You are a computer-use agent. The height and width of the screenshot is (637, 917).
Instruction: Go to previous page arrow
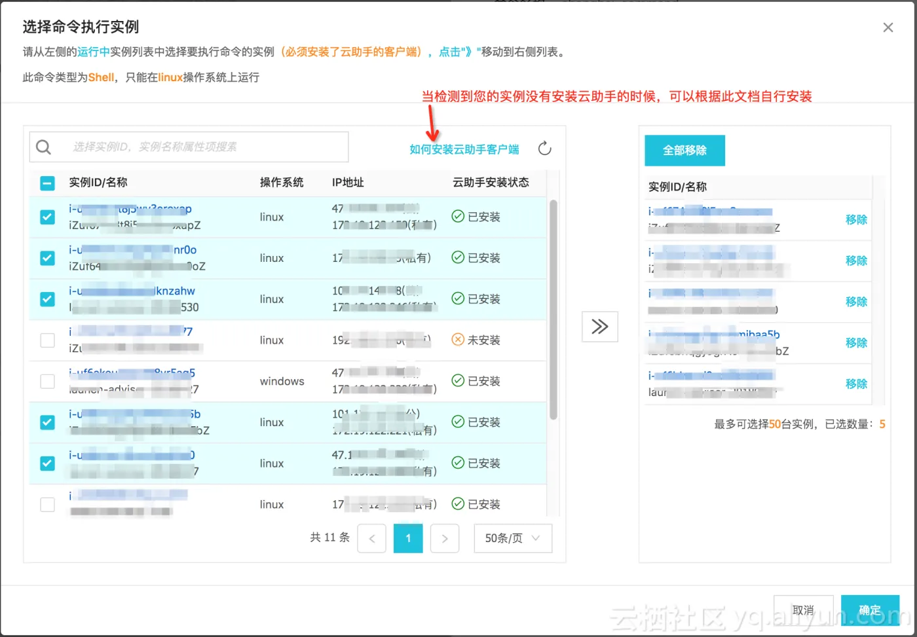click(x=372, y=538)
